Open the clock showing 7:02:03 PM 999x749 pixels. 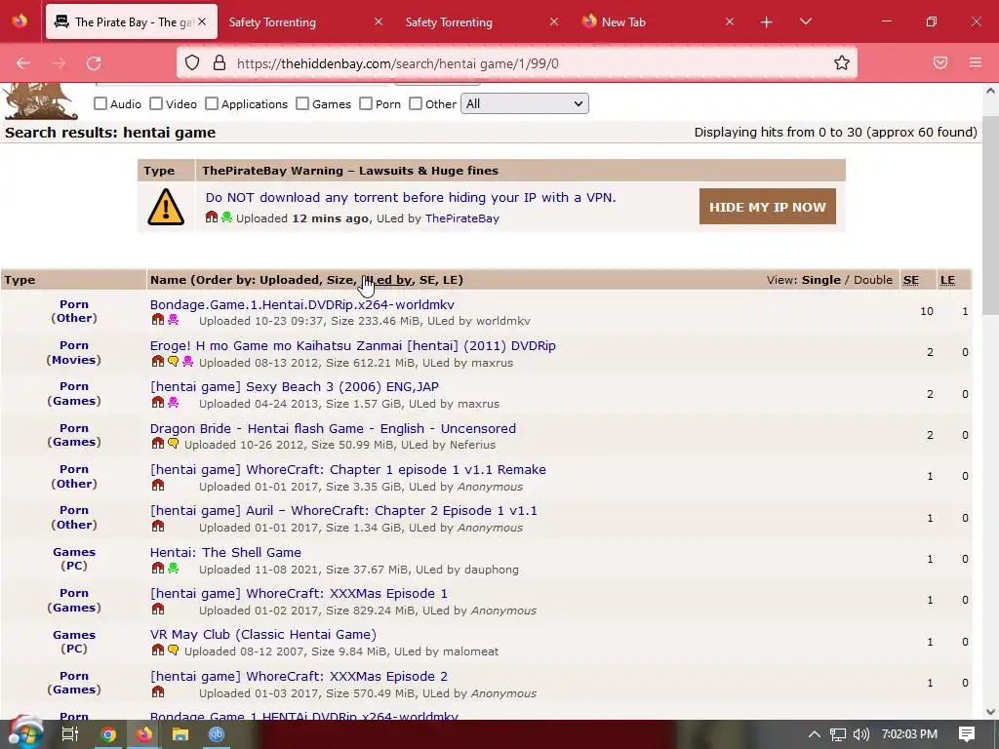point(909,734)
